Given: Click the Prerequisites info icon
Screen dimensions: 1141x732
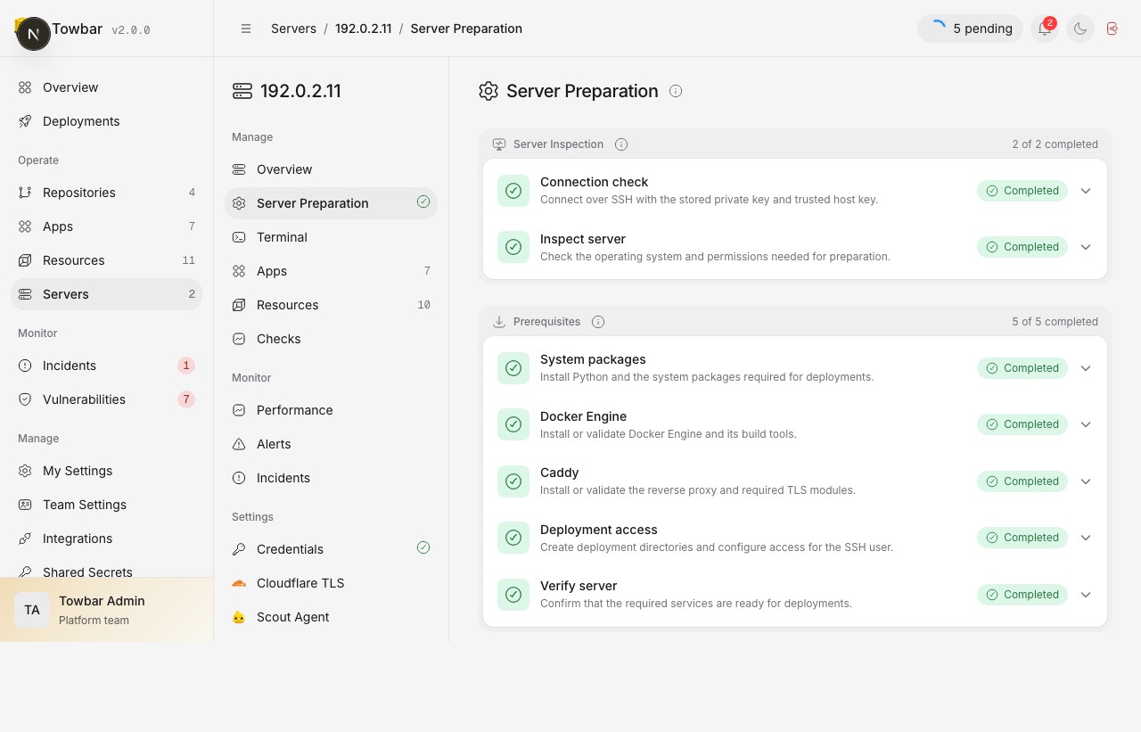Looking at the screenshot, I should coord(598,322).
